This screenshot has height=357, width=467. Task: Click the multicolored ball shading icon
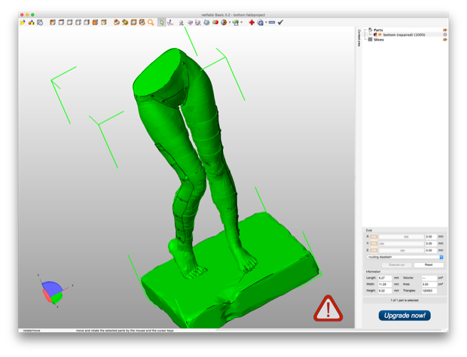pyautogui.click(x=224, y=23)
